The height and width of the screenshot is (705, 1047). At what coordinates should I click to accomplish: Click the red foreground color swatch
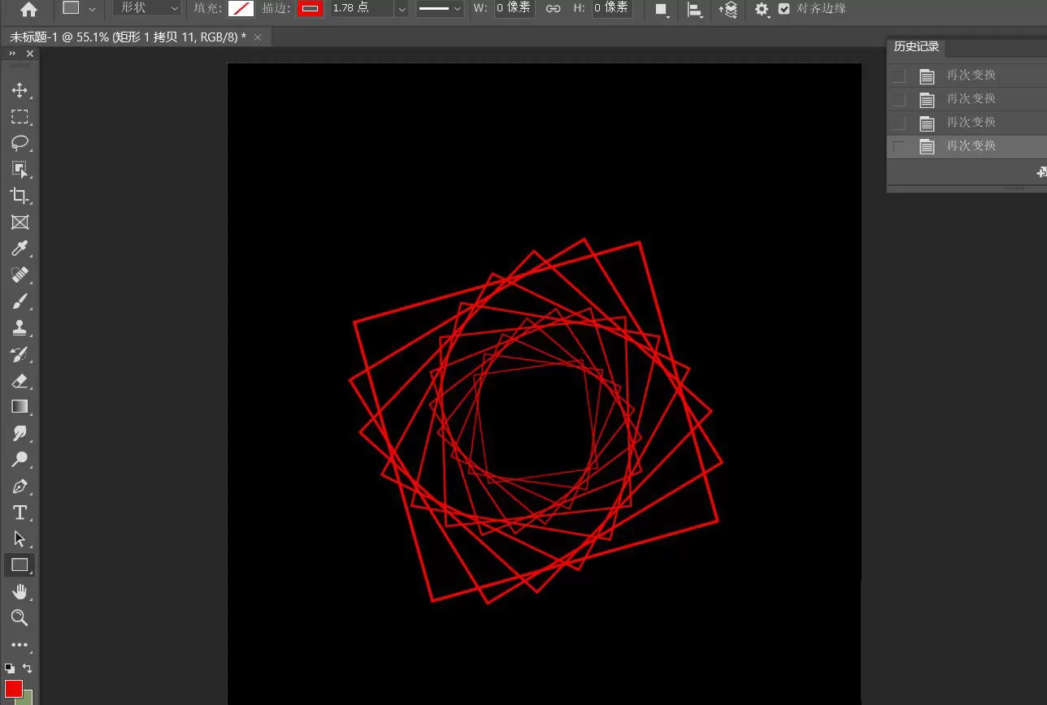point(14,689)
